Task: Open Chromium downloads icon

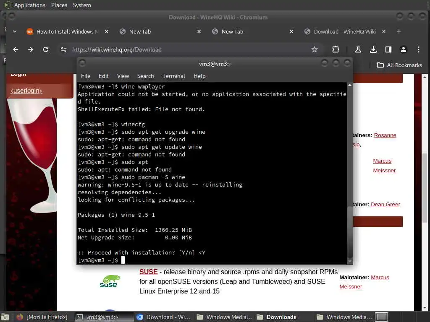Action: [373, 49]
